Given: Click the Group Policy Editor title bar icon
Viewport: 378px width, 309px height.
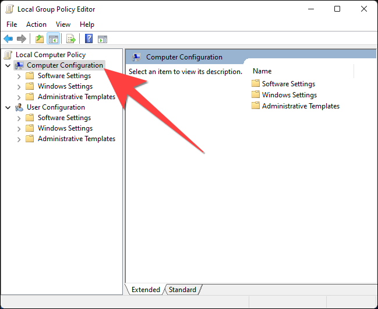Looking at the screenshot, I should click(x=10, y=9).
